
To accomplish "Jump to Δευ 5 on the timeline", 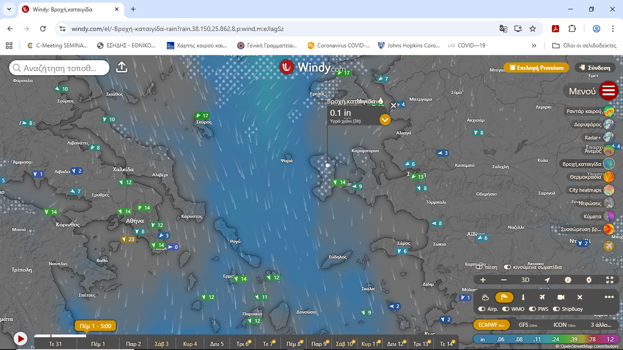I will 217,344.
